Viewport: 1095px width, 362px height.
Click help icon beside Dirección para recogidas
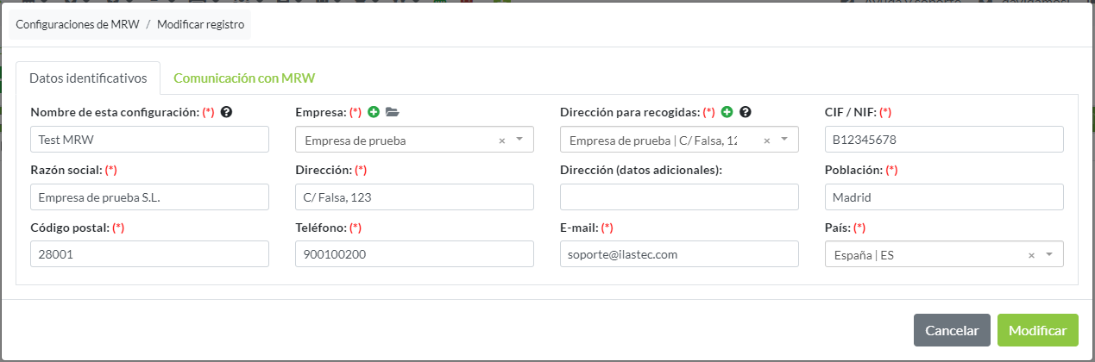pos(746,112)
